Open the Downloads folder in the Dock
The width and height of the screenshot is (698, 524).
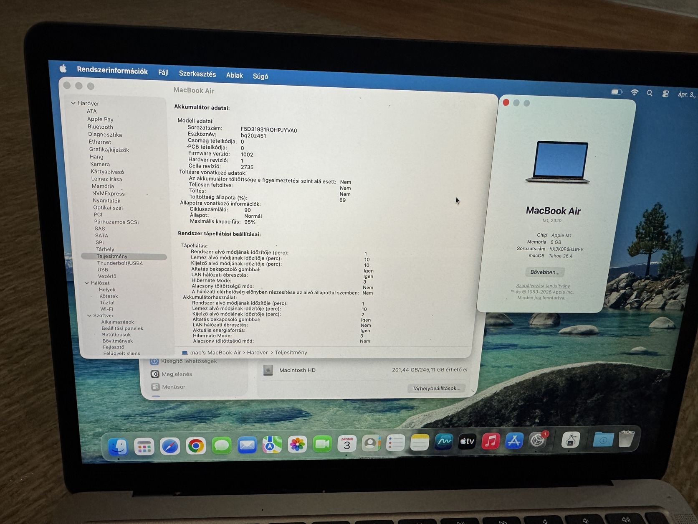point(603,440)
